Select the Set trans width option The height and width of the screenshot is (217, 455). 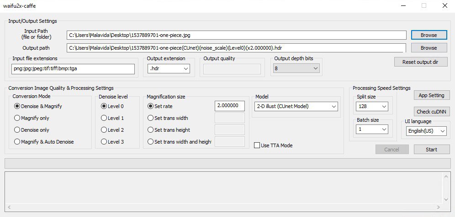point(151,118)
